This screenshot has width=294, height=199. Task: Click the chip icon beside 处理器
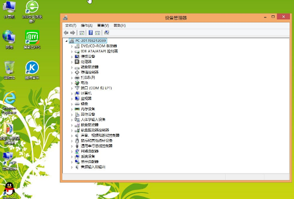[x=77, y=61]
